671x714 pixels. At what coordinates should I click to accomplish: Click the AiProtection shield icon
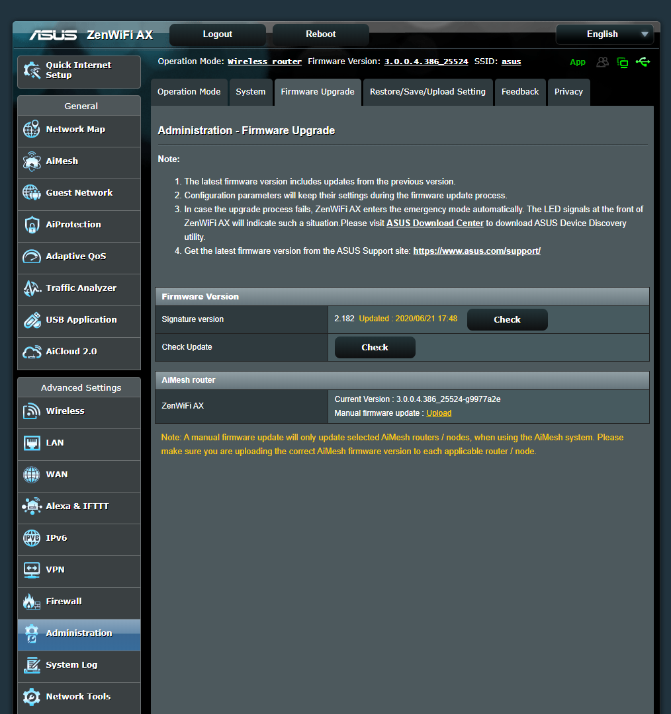pyautogui.click(x=32, y=225)
